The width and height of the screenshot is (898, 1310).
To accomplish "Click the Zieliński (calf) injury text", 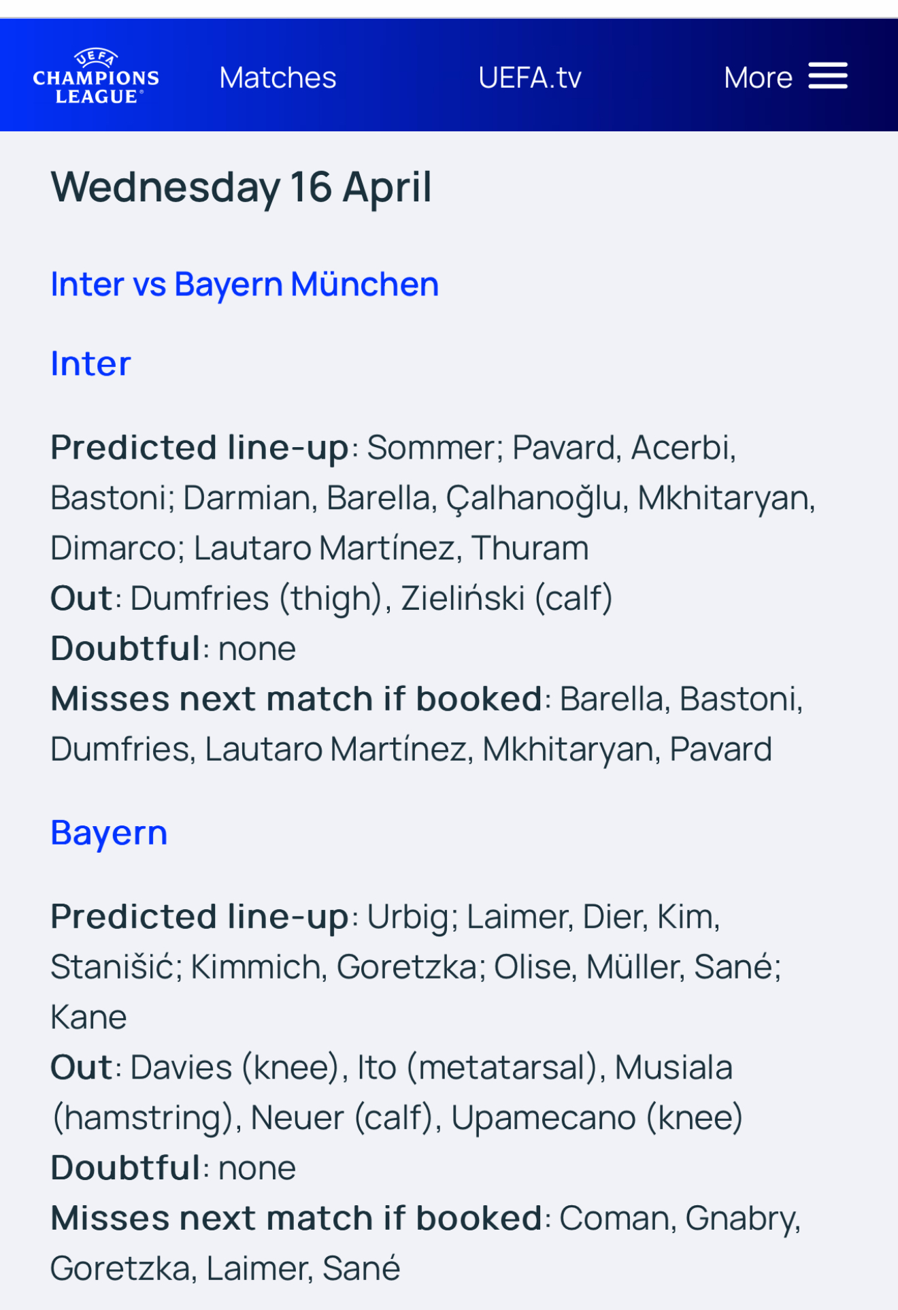I will click(507, 599).
